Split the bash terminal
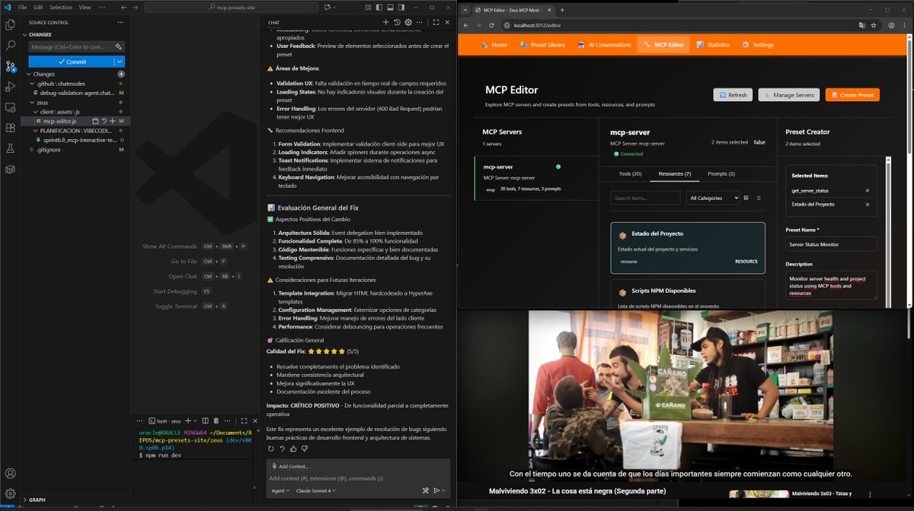The height and width of the screenshot is (511, 914). click(x=205, y=421)
